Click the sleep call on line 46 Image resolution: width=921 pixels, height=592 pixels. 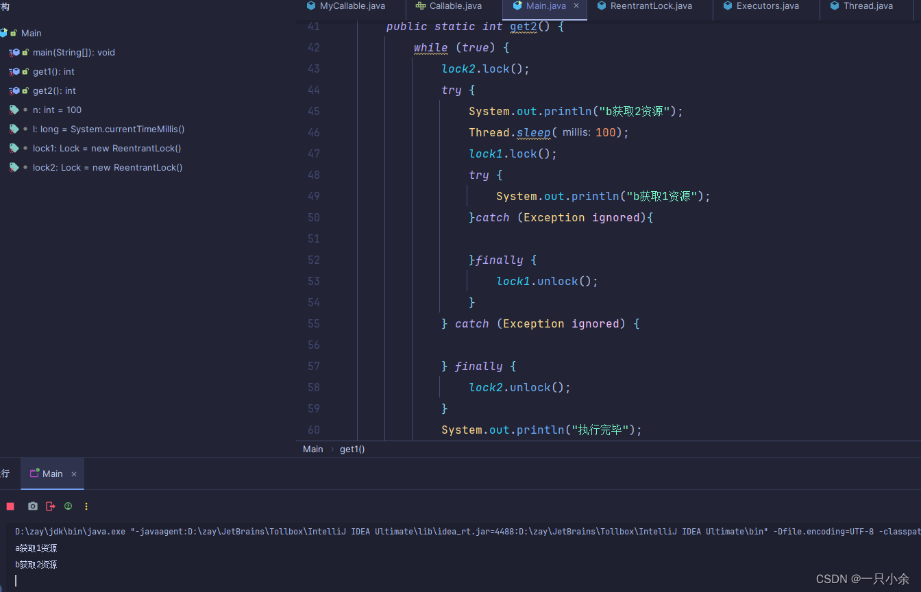tap(534, 132)
